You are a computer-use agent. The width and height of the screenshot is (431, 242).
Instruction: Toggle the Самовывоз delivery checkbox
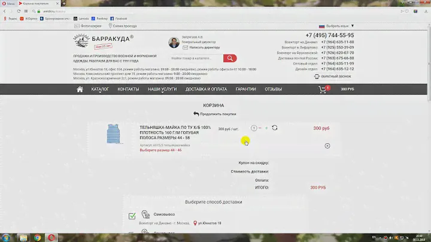click(x=132, y=216)
